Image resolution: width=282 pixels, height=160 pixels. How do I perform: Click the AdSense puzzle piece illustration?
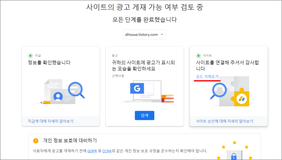(230, 91)
